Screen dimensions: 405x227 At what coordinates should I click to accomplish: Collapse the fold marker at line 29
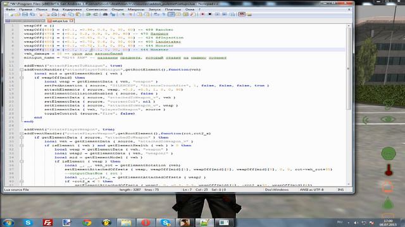(x=22, y=137)
